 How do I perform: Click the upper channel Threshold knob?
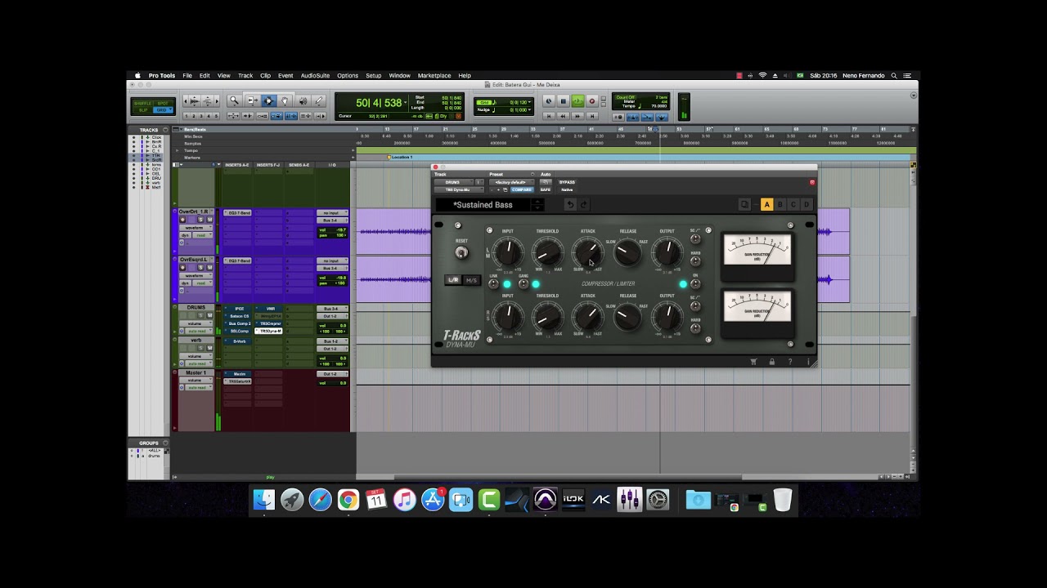[x=547, y=253]
